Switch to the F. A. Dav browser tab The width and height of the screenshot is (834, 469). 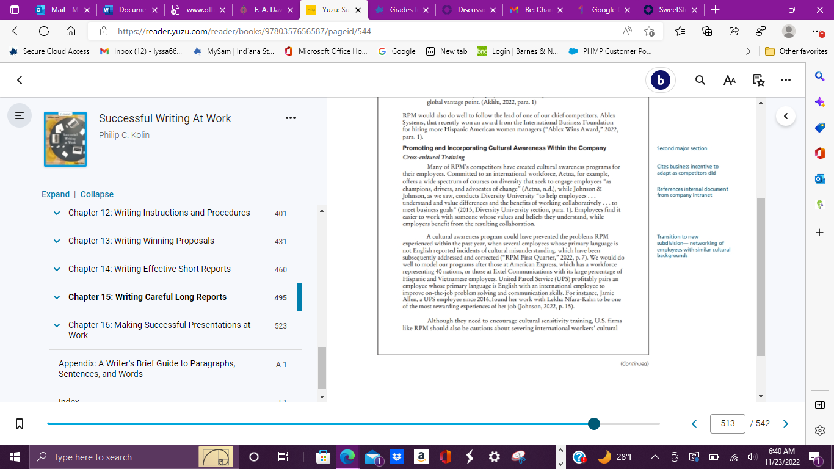264,10
